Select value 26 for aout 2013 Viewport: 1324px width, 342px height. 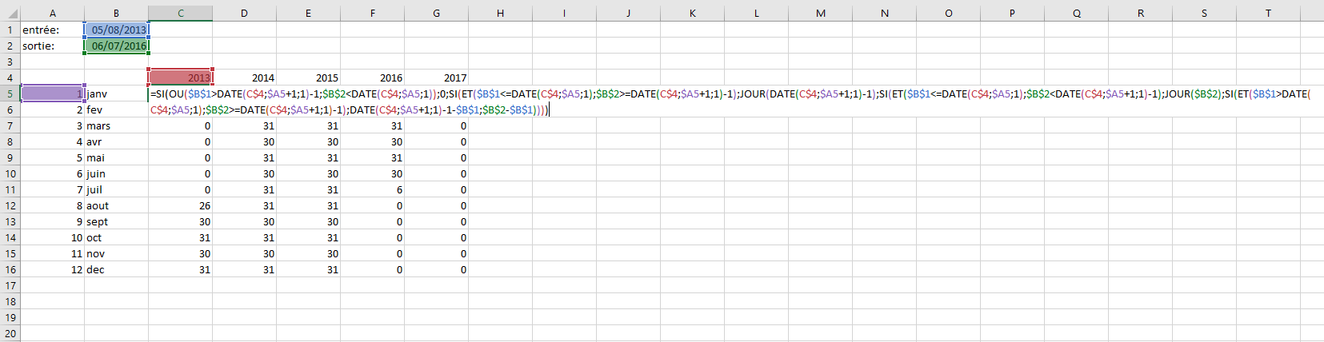point(180,205)
